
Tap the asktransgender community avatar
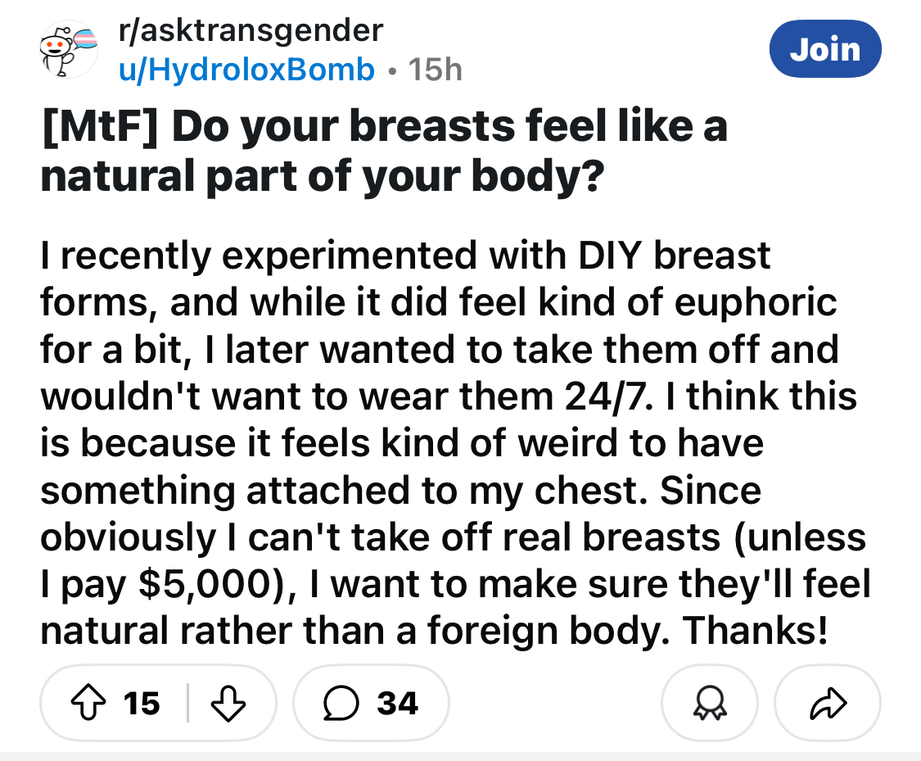point(70,49)
